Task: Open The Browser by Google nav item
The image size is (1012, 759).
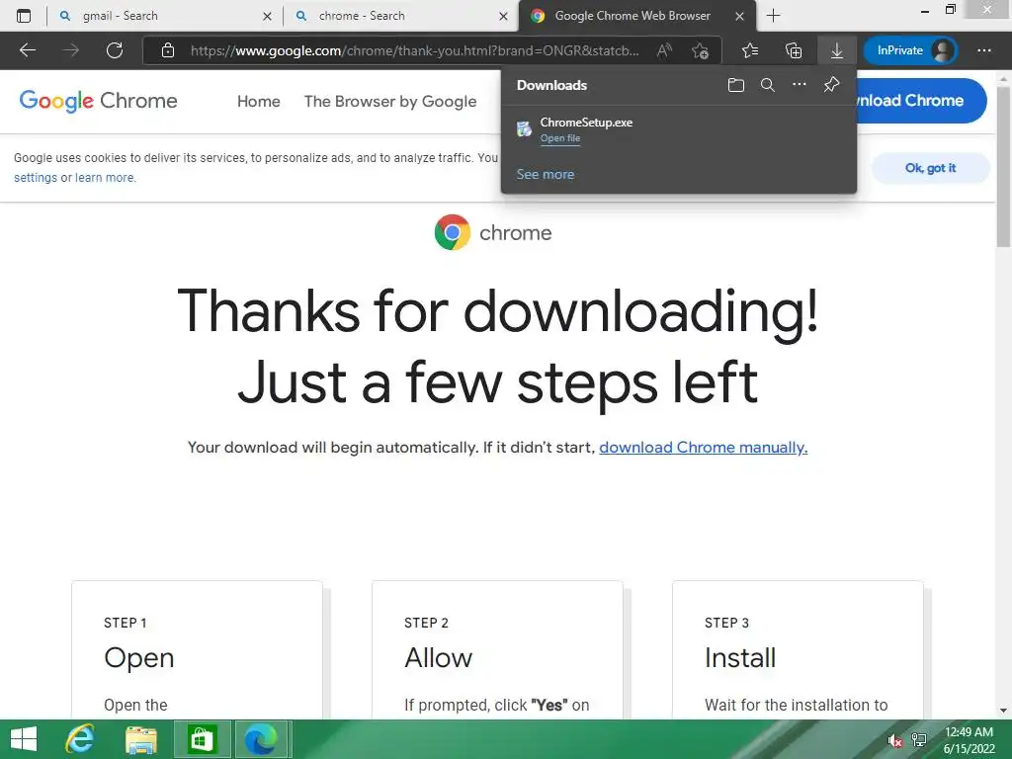Action: [390, 102]
